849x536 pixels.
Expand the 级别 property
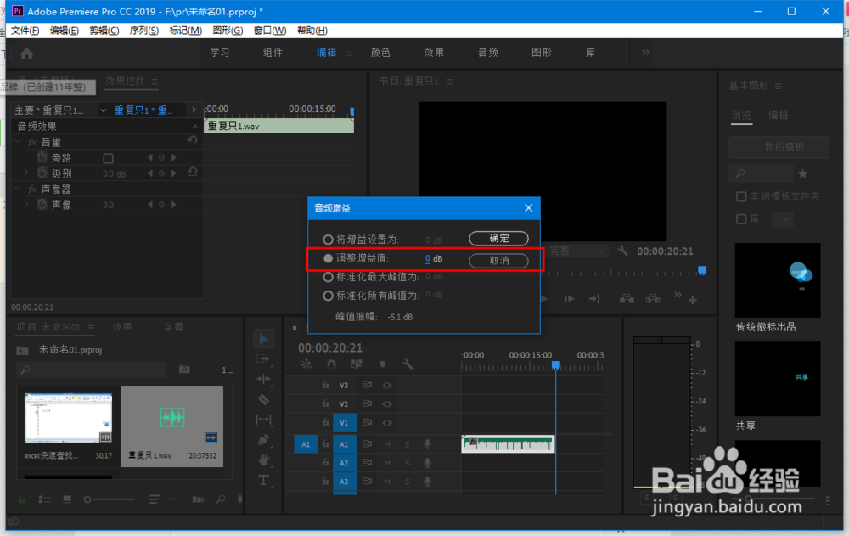26,173
